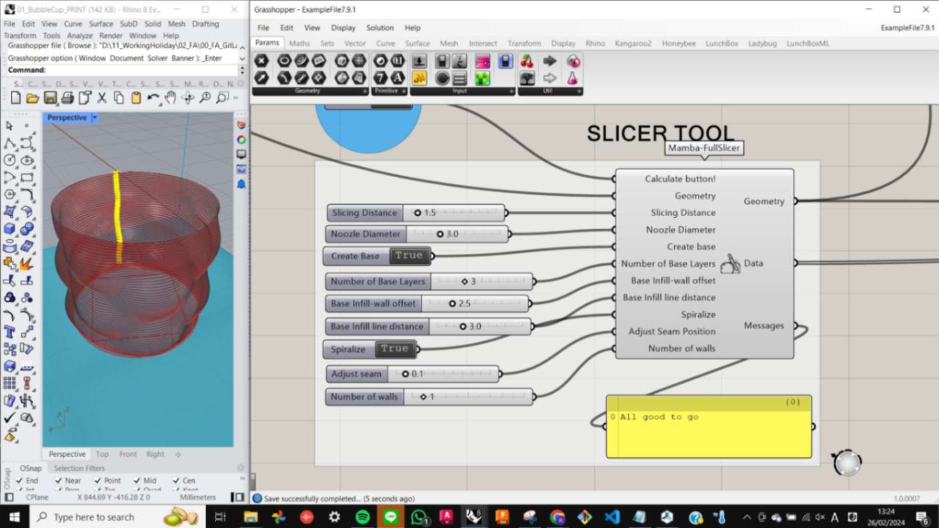
Task: Expand the Input group panel
Action: pos(510,91)
